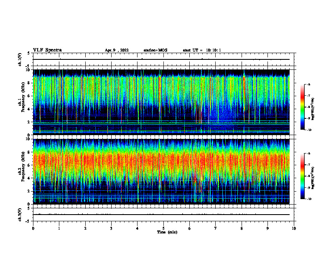The width and height of the screenshot is (331, 256).
Task: Select the "Apr. 9, 2022" date label
Action: pos(117,50)
